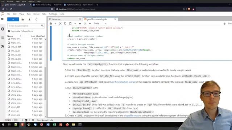This screenshot has height=130, width=232.
Task: Open the Windows Start menu
Action: (3, 125)
